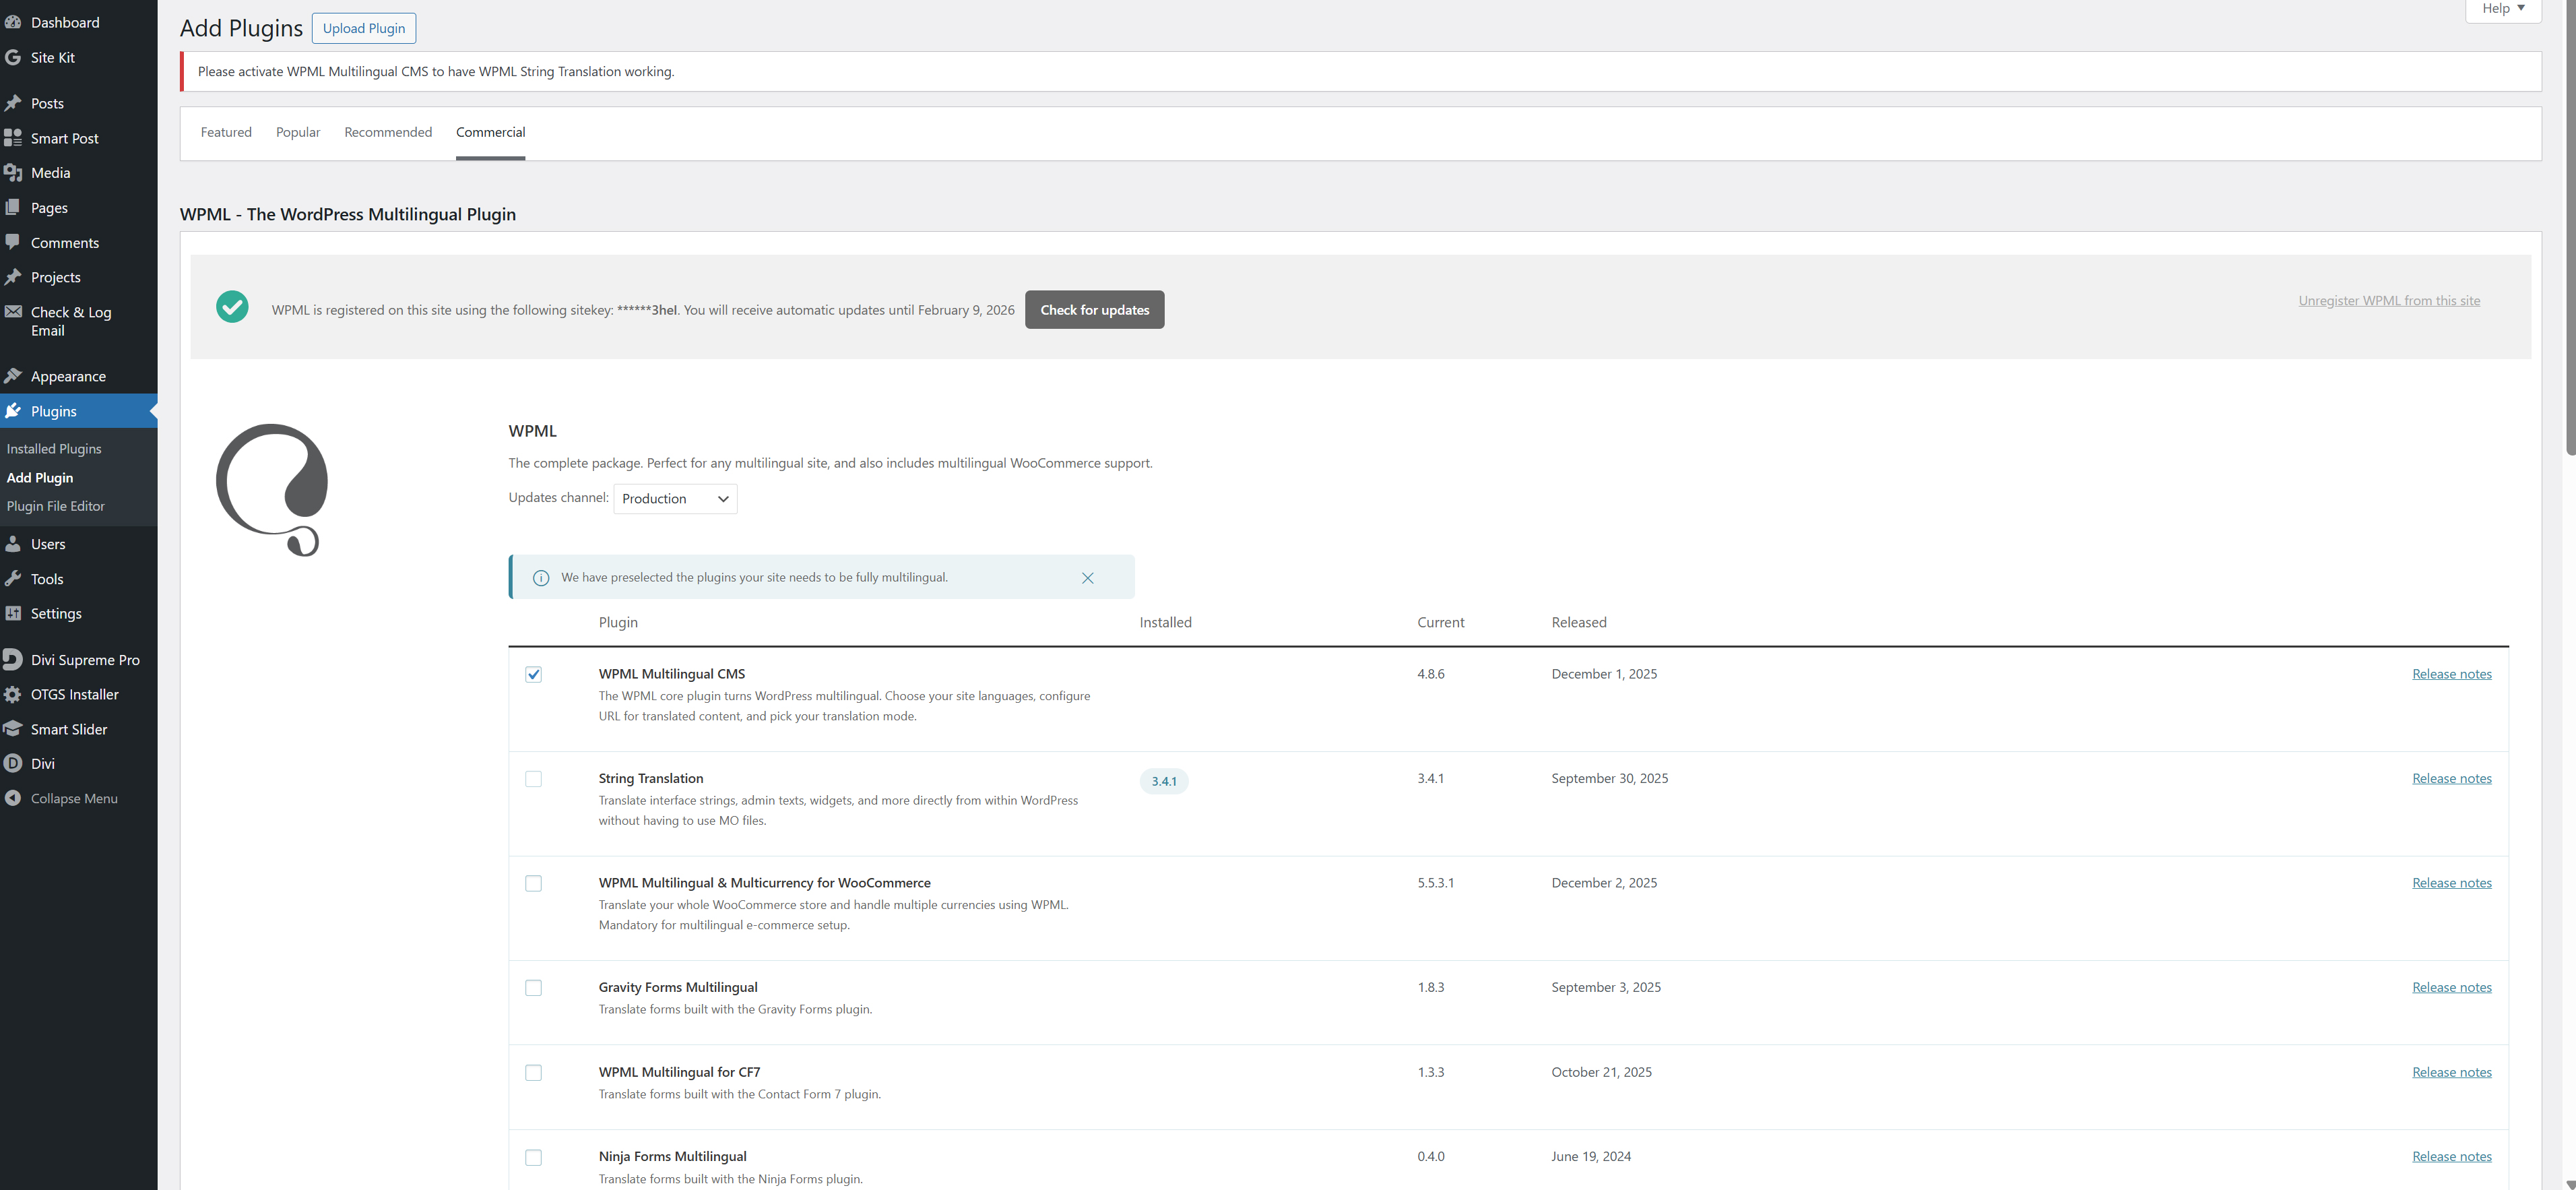Image resolution: width=2576 pixels, height=1190 pixels.
Task: Dismiss the preselected plugins info notice
Action: [x=1087, y=578]
